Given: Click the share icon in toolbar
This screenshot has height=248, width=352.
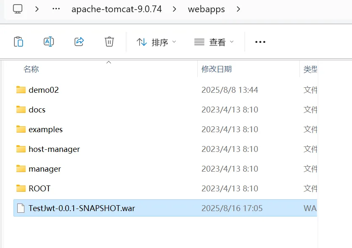Looking at the screenshot, I should click(79, 42).
